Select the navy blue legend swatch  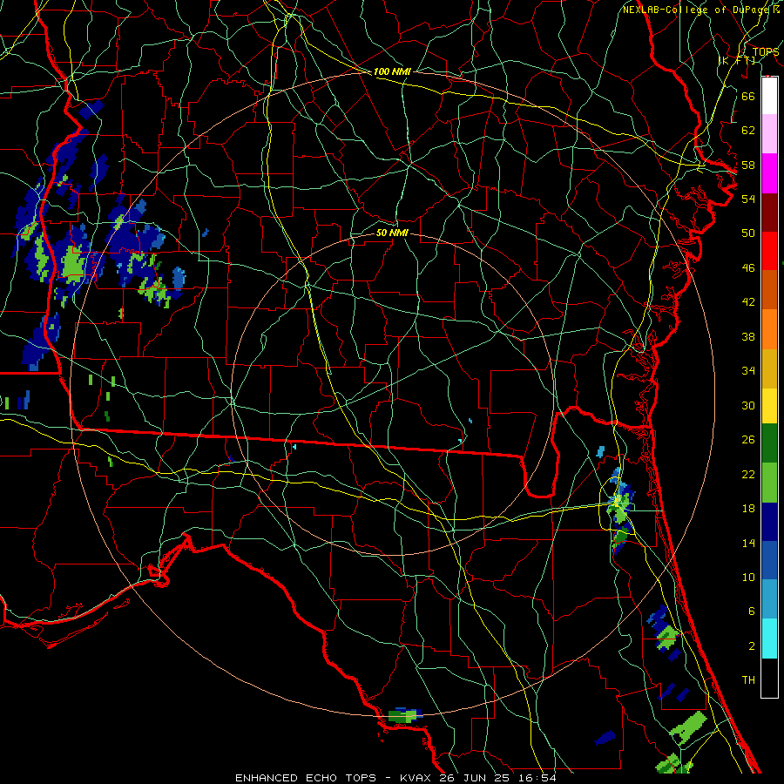[x=769, y=522]
